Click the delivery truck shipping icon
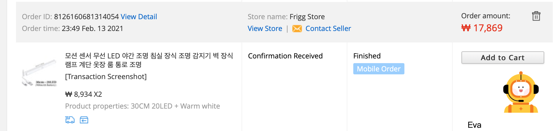The image size is (554, 131). pos(70,120)
